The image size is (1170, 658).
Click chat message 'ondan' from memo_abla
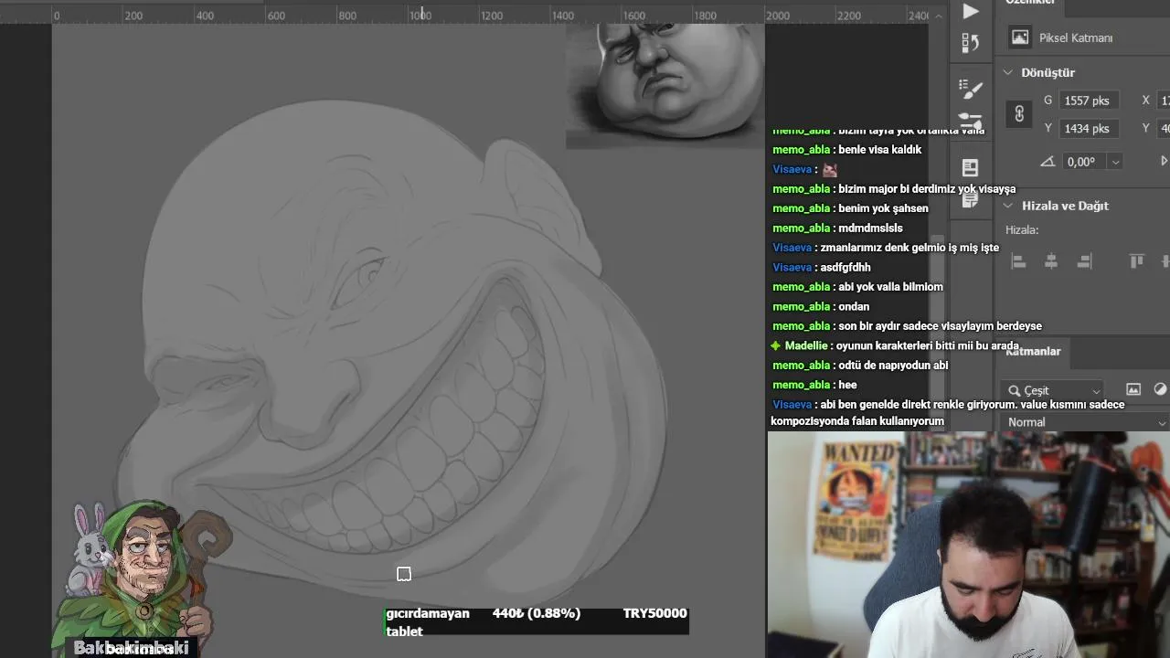coord(854,307)
